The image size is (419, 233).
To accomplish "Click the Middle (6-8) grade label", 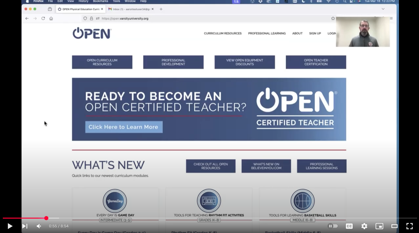I will coord(302,220).
